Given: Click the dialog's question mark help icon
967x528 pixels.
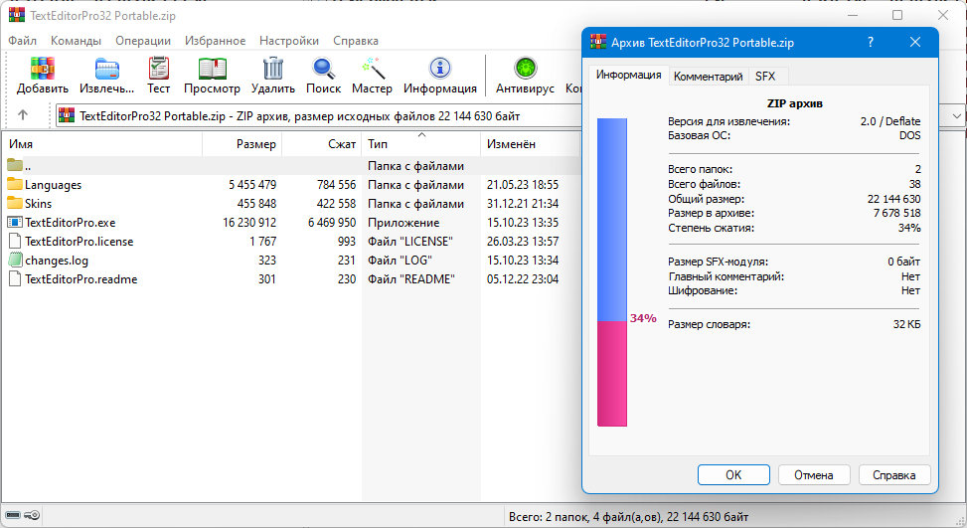Looking at the screenshot, I should pyautogui.click(x=871, y=42).
